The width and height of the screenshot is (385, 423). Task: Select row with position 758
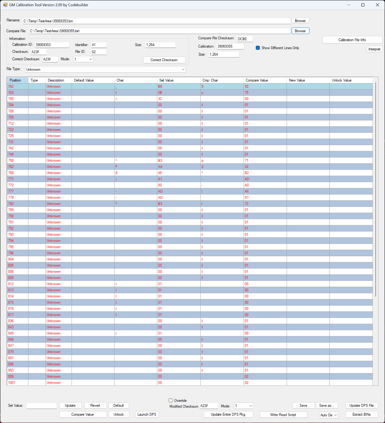[190, 160]
